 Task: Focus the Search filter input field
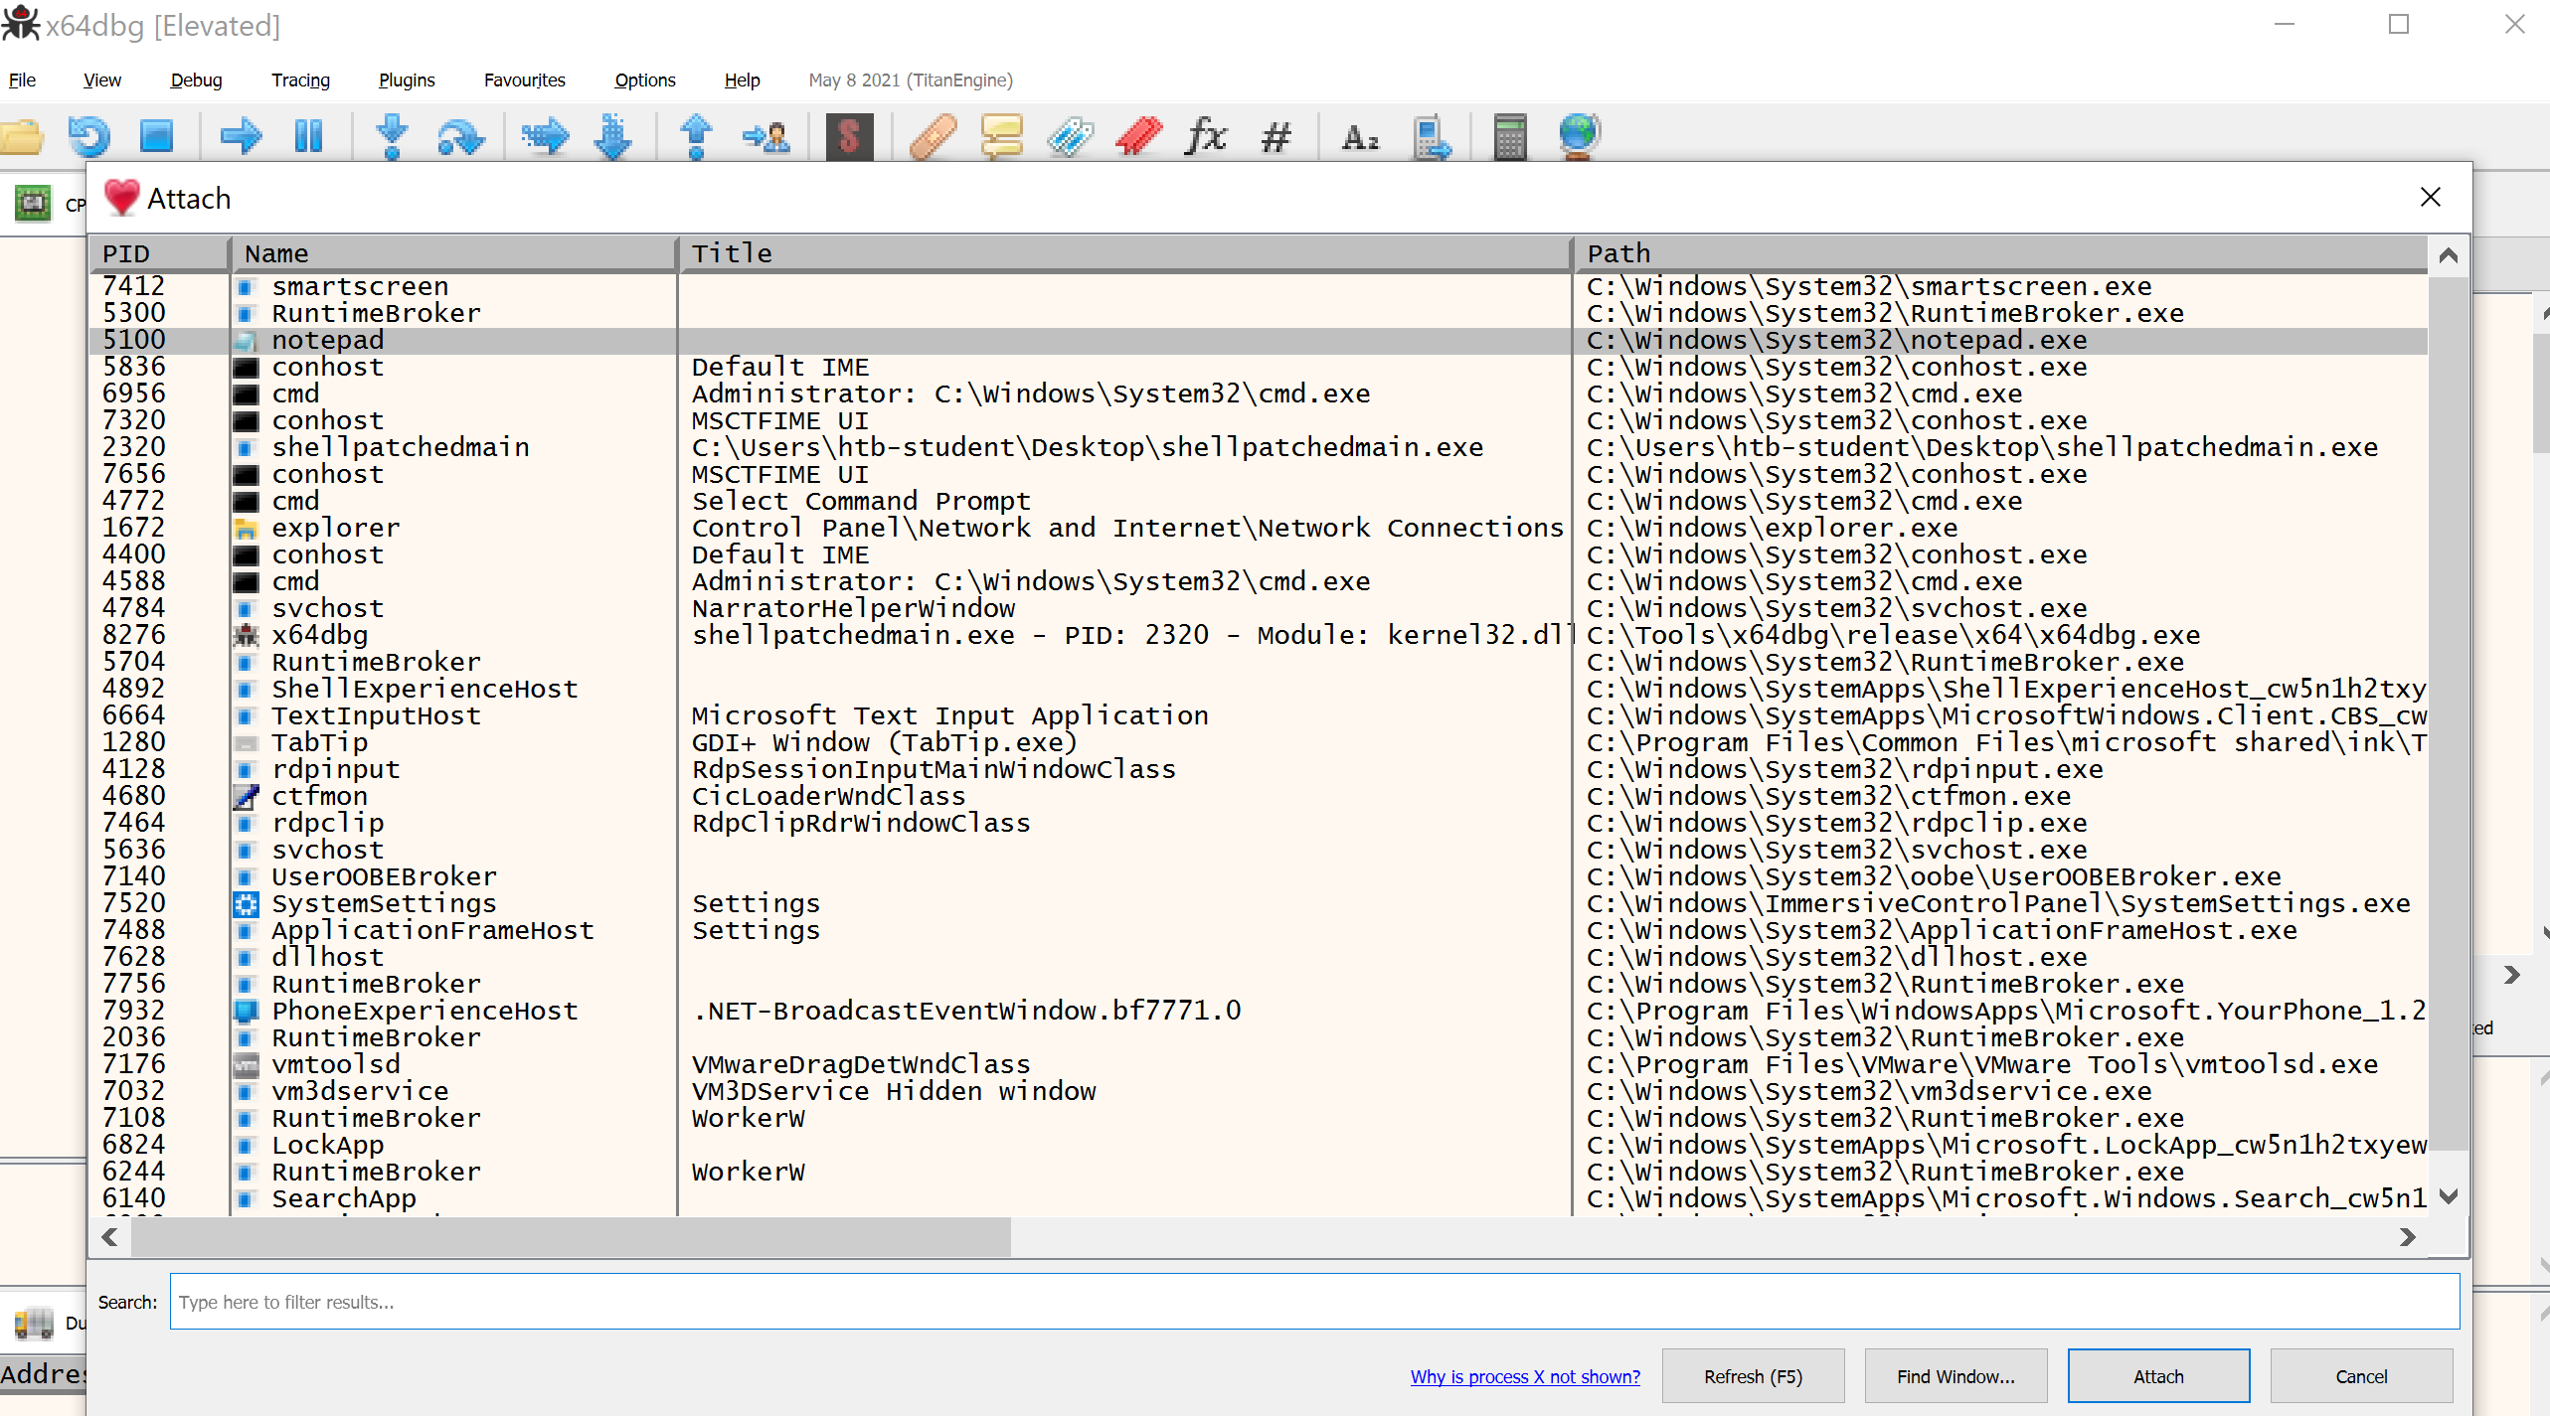pos(1314,1301)
